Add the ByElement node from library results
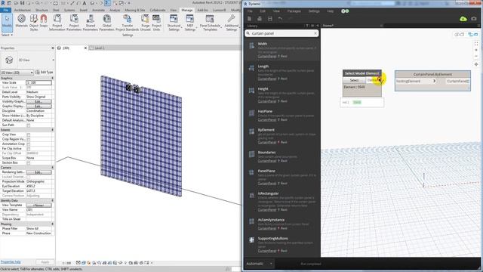The width and height of the screenshot is (483, 272). tap(281, 136)
